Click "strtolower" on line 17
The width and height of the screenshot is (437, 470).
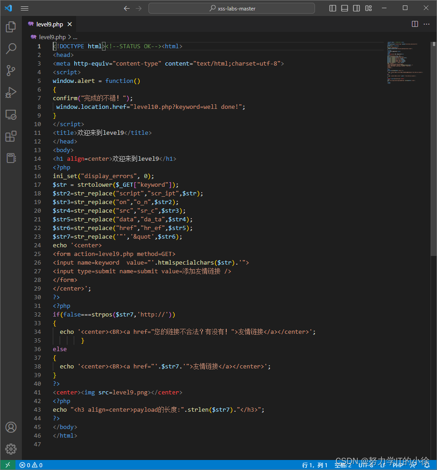pyautogui.click(x=95, y=185)
